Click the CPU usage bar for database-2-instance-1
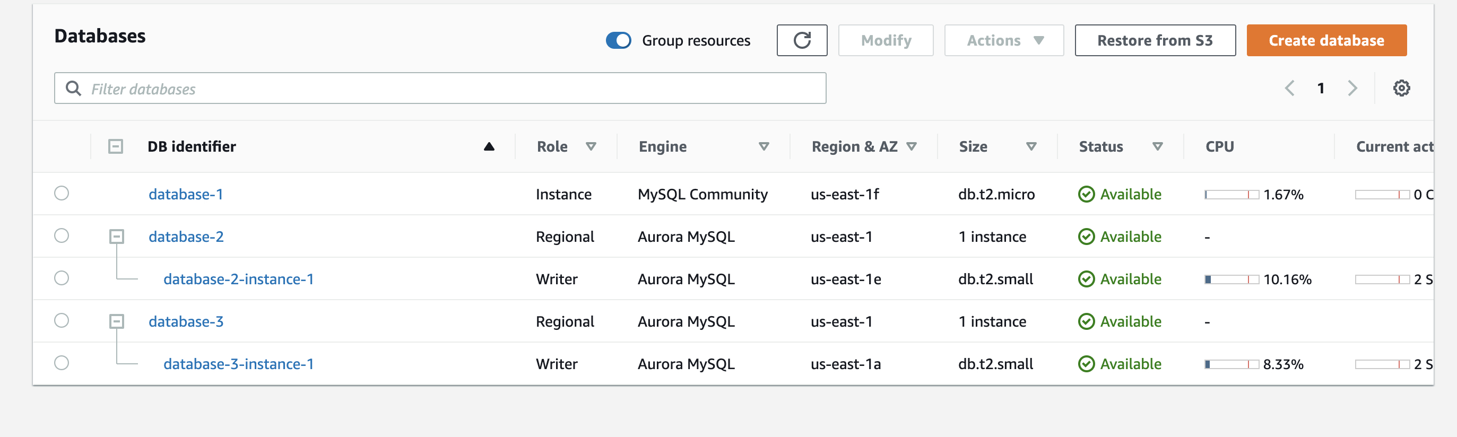 [x=1231, y=279]
